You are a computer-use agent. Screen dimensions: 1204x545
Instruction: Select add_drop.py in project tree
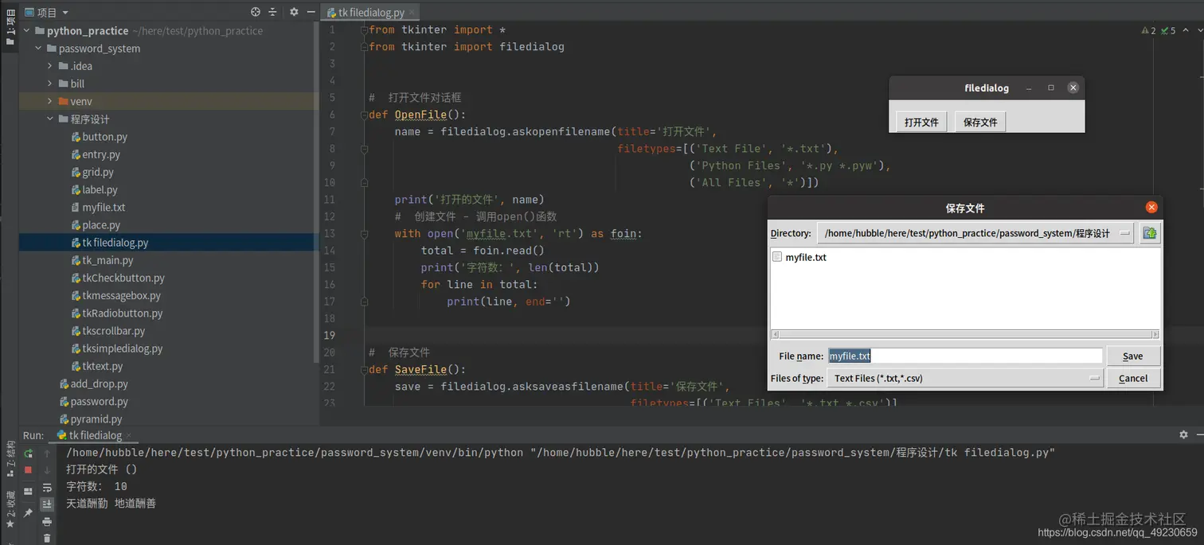(x=99, y=383)
